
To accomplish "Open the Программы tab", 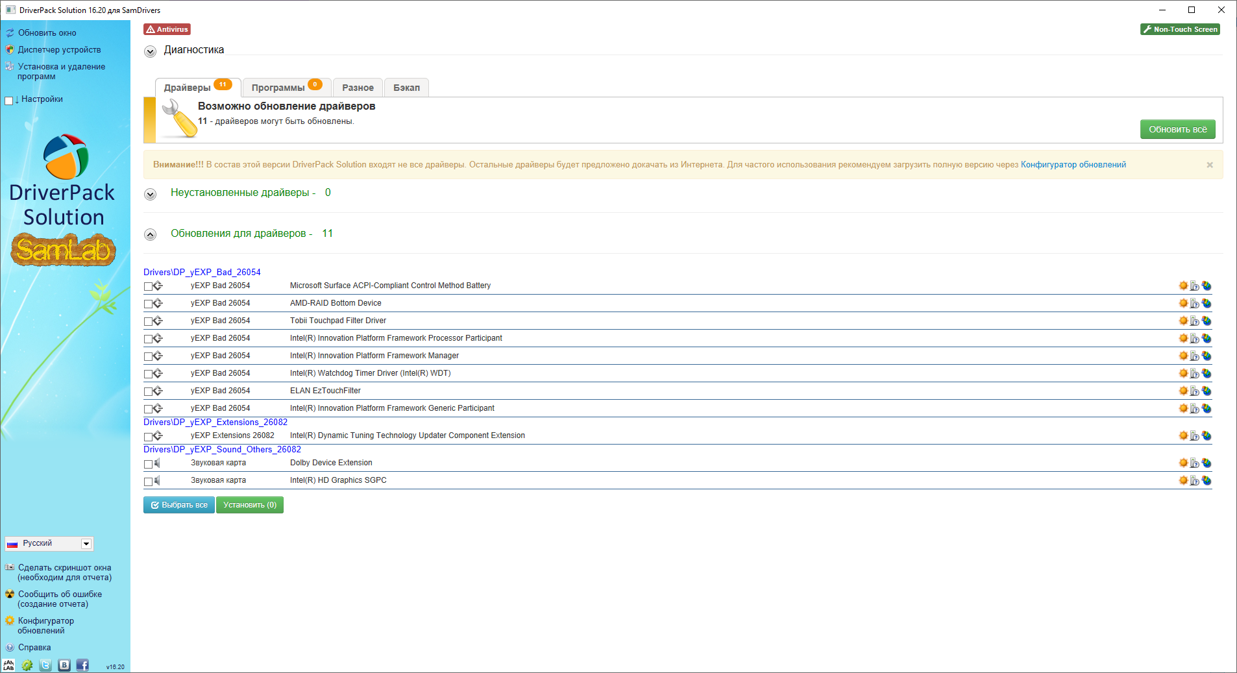I will (x=287, y=88).
